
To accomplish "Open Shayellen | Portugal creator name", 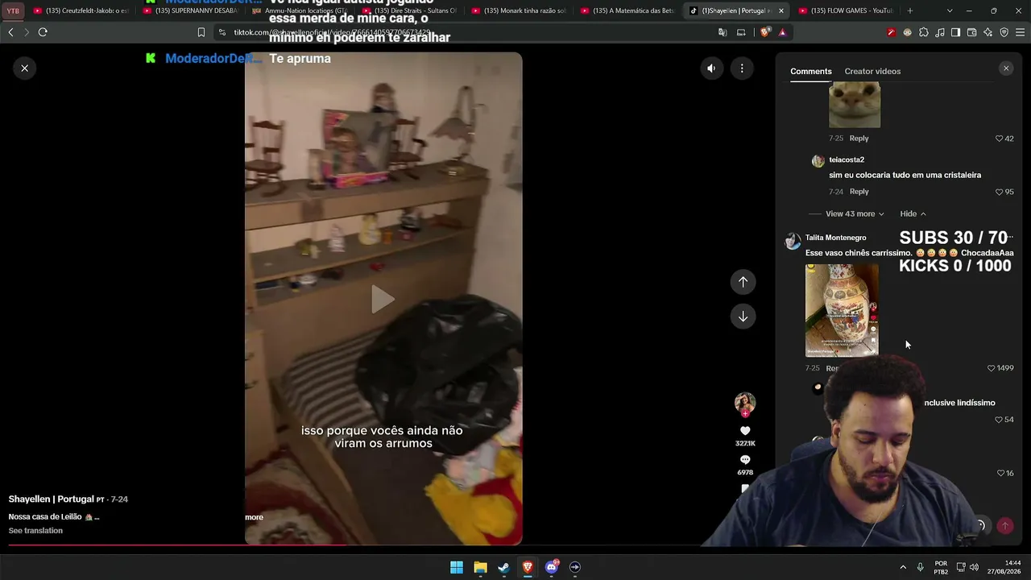I will 52,499.
